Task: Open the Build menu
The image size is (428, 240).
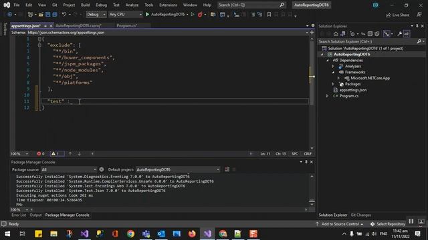Action: (85, 5)
